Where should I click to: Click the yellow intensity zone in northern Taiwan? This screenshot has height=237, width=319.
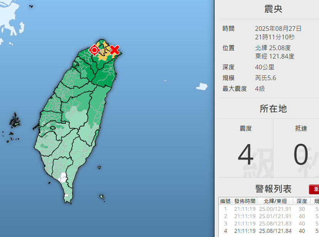click(x=103, y=55)
